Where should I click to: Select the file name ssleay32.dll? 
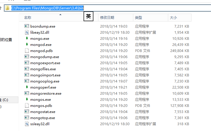(40, 124)
